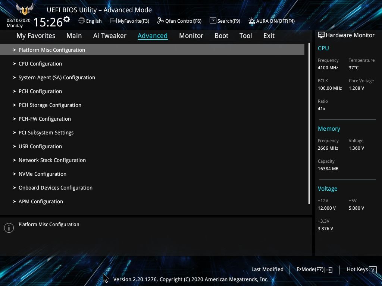The image size is (382, 286).
Task: Click the TUF logo emblem
Action: [x=25, y=9]
